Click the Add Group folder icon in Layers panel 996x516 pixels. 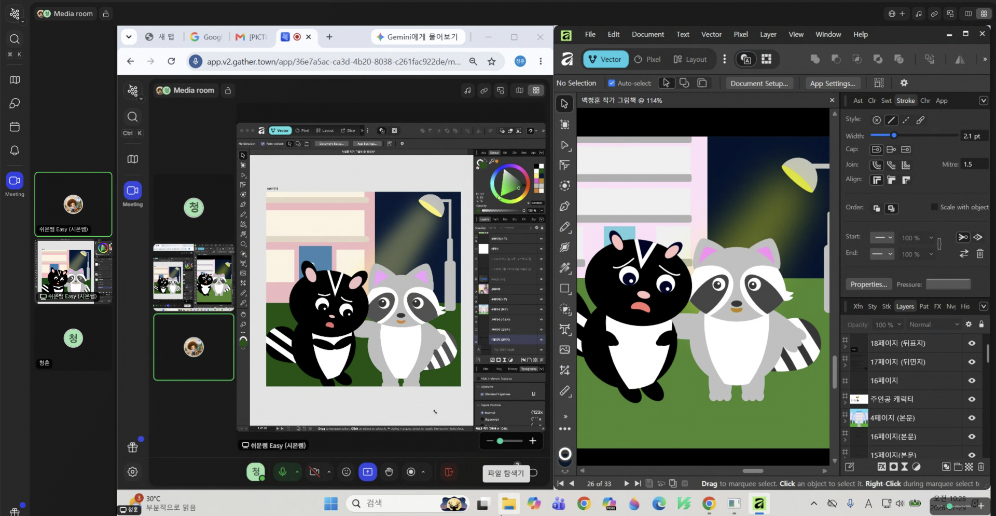pos(958,467)
